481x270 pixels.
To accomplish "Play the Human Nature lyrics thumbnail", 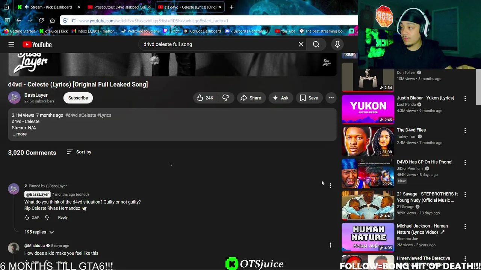I will (368, 237).
